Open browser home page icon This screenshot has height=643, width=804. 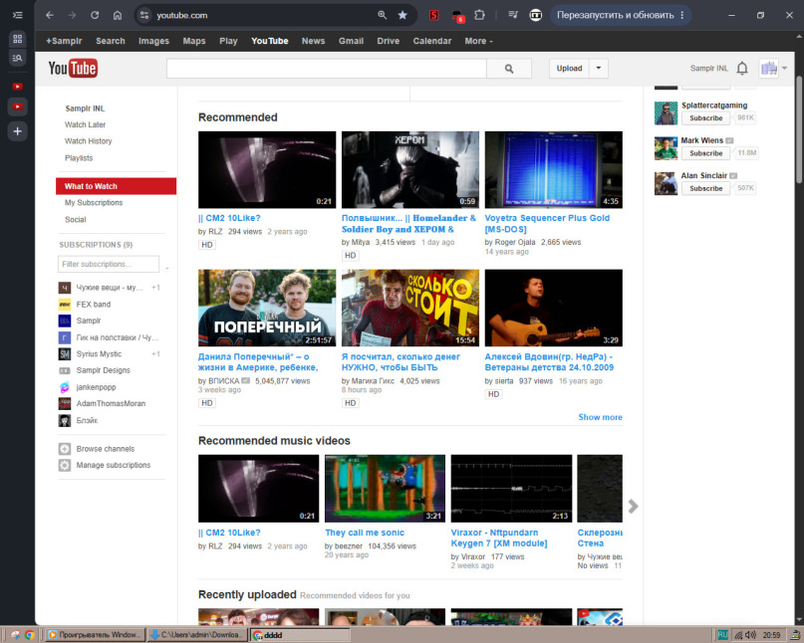pyautogui.click(x=118, y=15)
